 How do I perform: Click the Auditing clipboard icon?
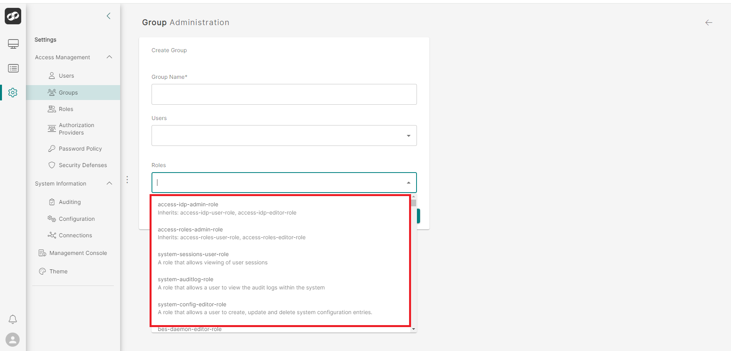pos(52,202)
